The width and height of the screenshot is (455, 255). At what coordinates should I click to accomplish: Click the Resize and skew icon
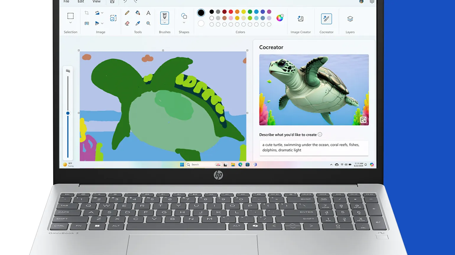click(x=97, y=13)
